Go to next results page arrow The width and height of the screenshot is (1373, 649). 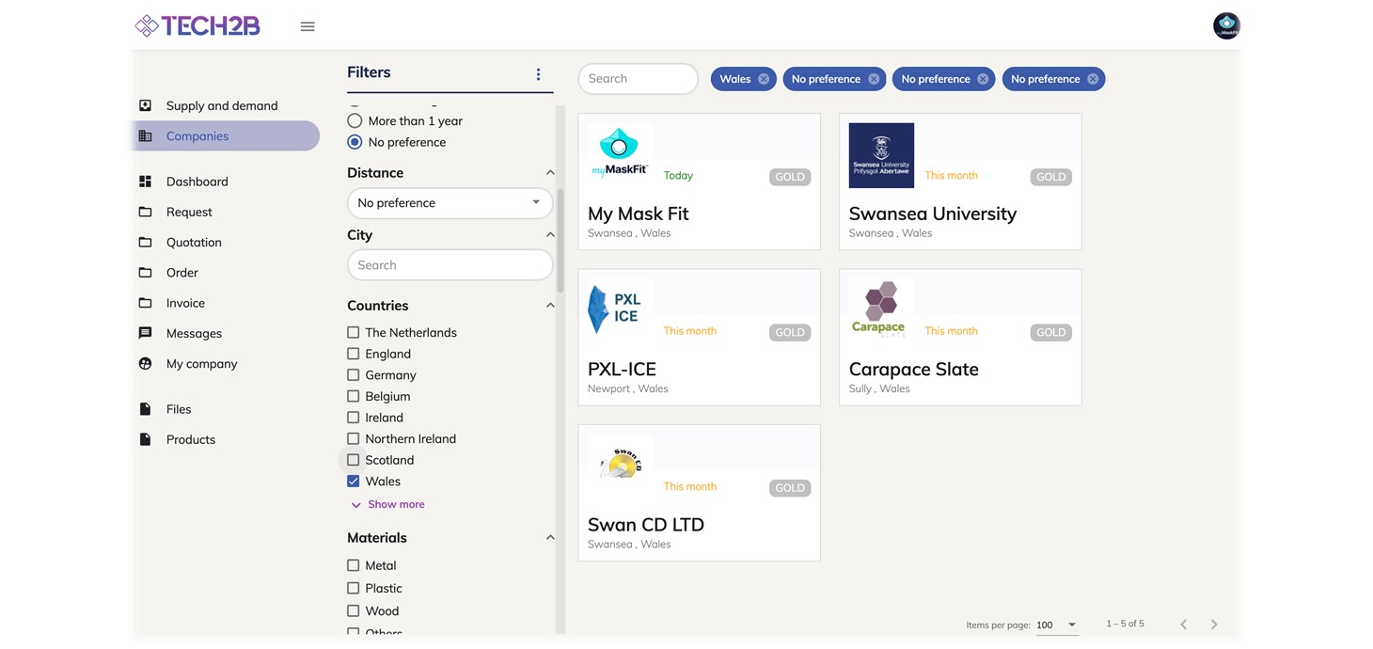1214,625
